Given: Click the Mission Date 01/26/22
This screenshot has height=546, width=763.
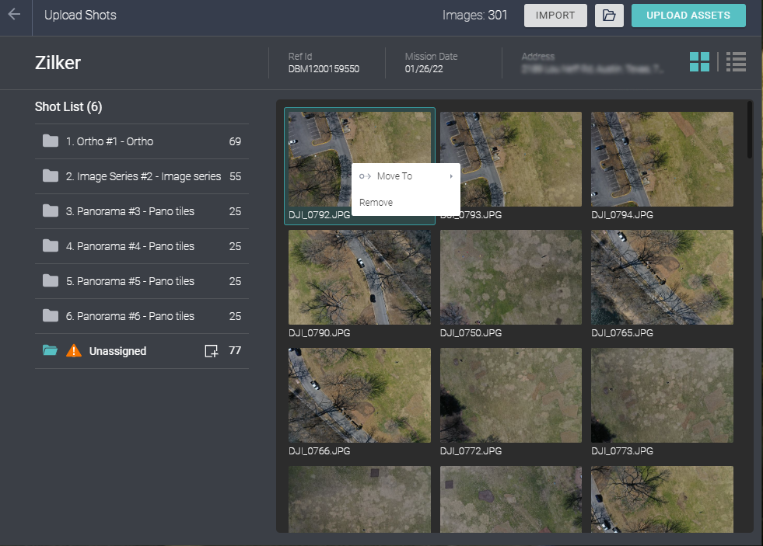Looking at the screenshot, I should [424, 69].
